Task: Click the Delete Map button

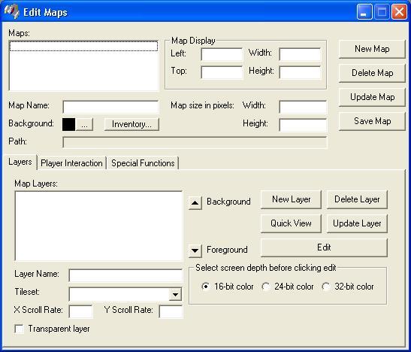Action: [372, 73]
